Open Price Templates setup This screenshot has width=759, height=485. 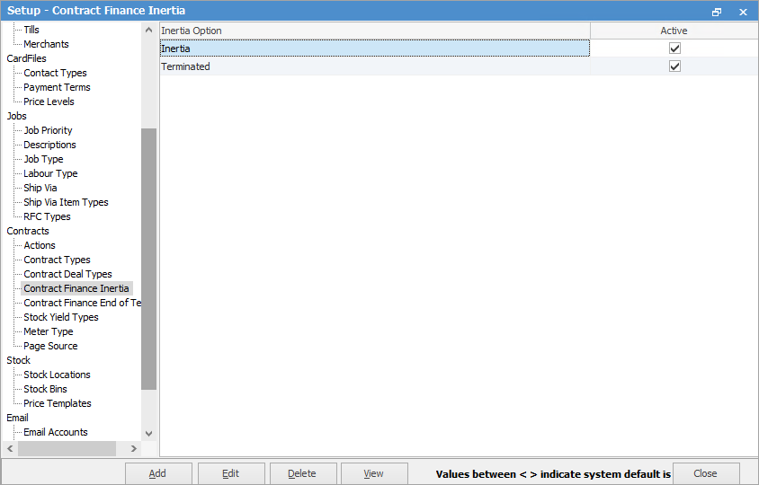(58, 403)
